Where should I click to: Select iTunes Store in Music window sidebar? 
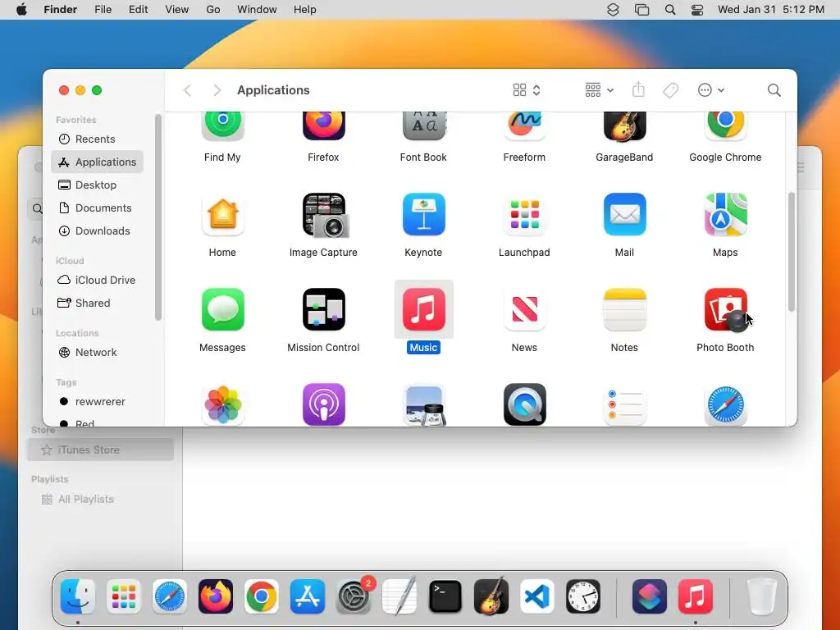click(x=101, y=450)
